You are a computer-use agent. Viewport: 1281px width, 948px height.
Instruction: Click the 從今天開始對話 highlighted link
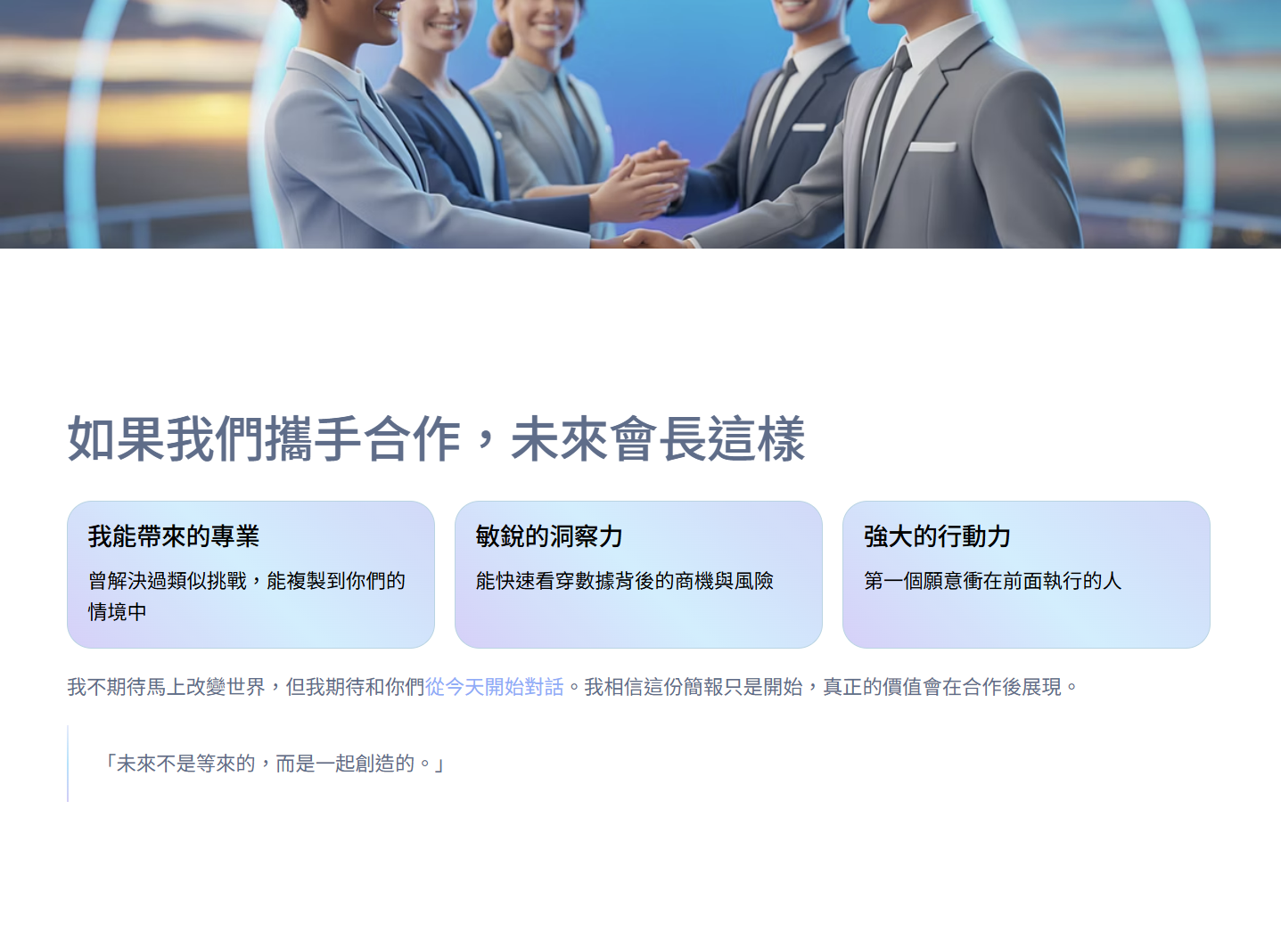pos(495,687)
